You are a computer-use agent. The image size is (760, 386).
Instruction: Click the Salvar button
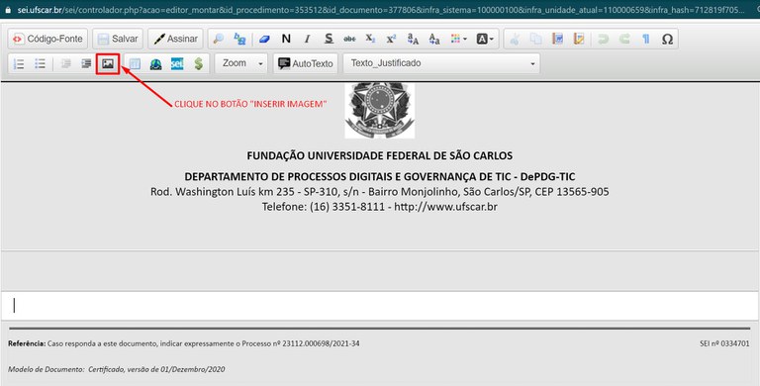(x=118, y=39)
